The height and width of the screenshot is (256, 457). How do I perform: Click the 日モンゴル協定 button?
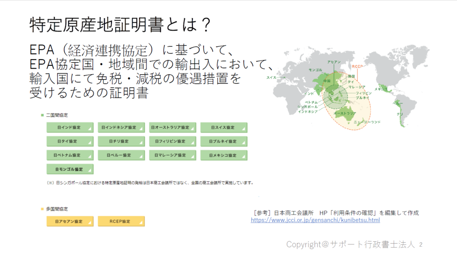(x=70, y=169)
